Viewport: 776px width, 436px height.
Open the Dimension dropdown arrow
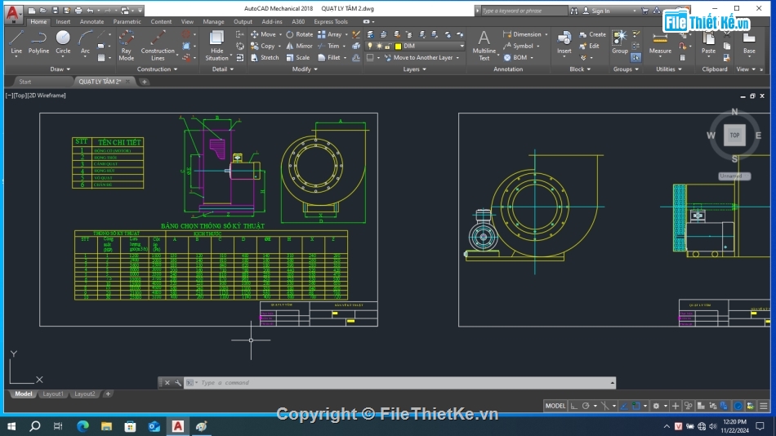546,34
